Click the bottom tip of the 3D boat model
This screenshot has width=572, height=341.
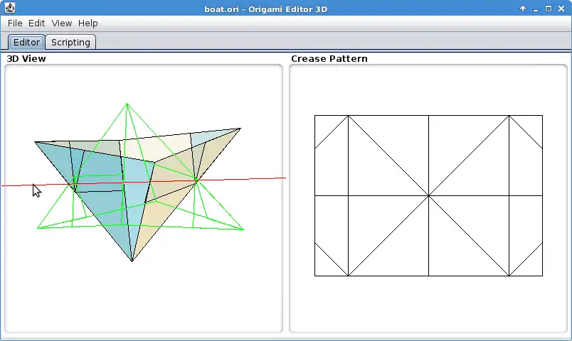(x=132, y=261)
